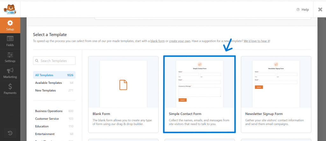Open the Marketing megaphone panel
This screenshot has width=326, height=141.
(10, 73)
